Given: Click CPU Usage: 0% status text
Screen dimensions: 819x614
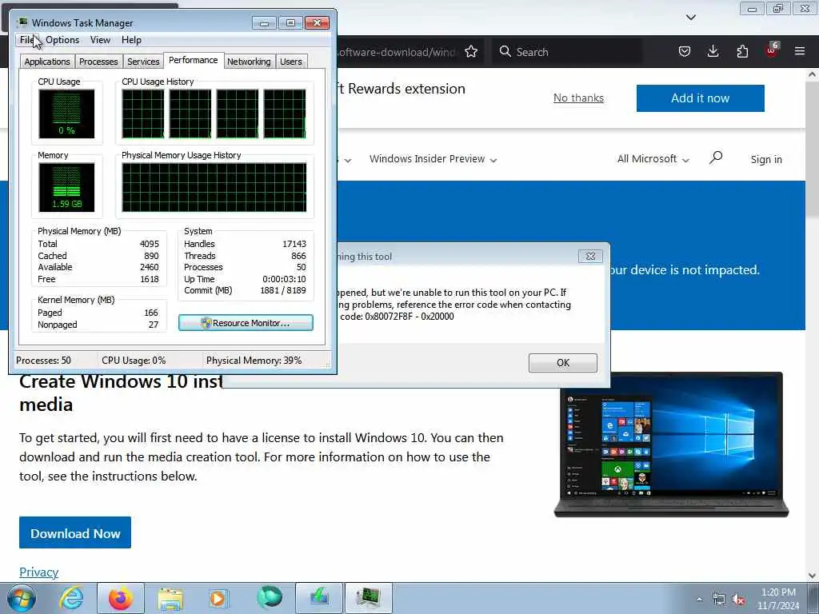Looking at the screenshot, I should (x=134, y=361).
